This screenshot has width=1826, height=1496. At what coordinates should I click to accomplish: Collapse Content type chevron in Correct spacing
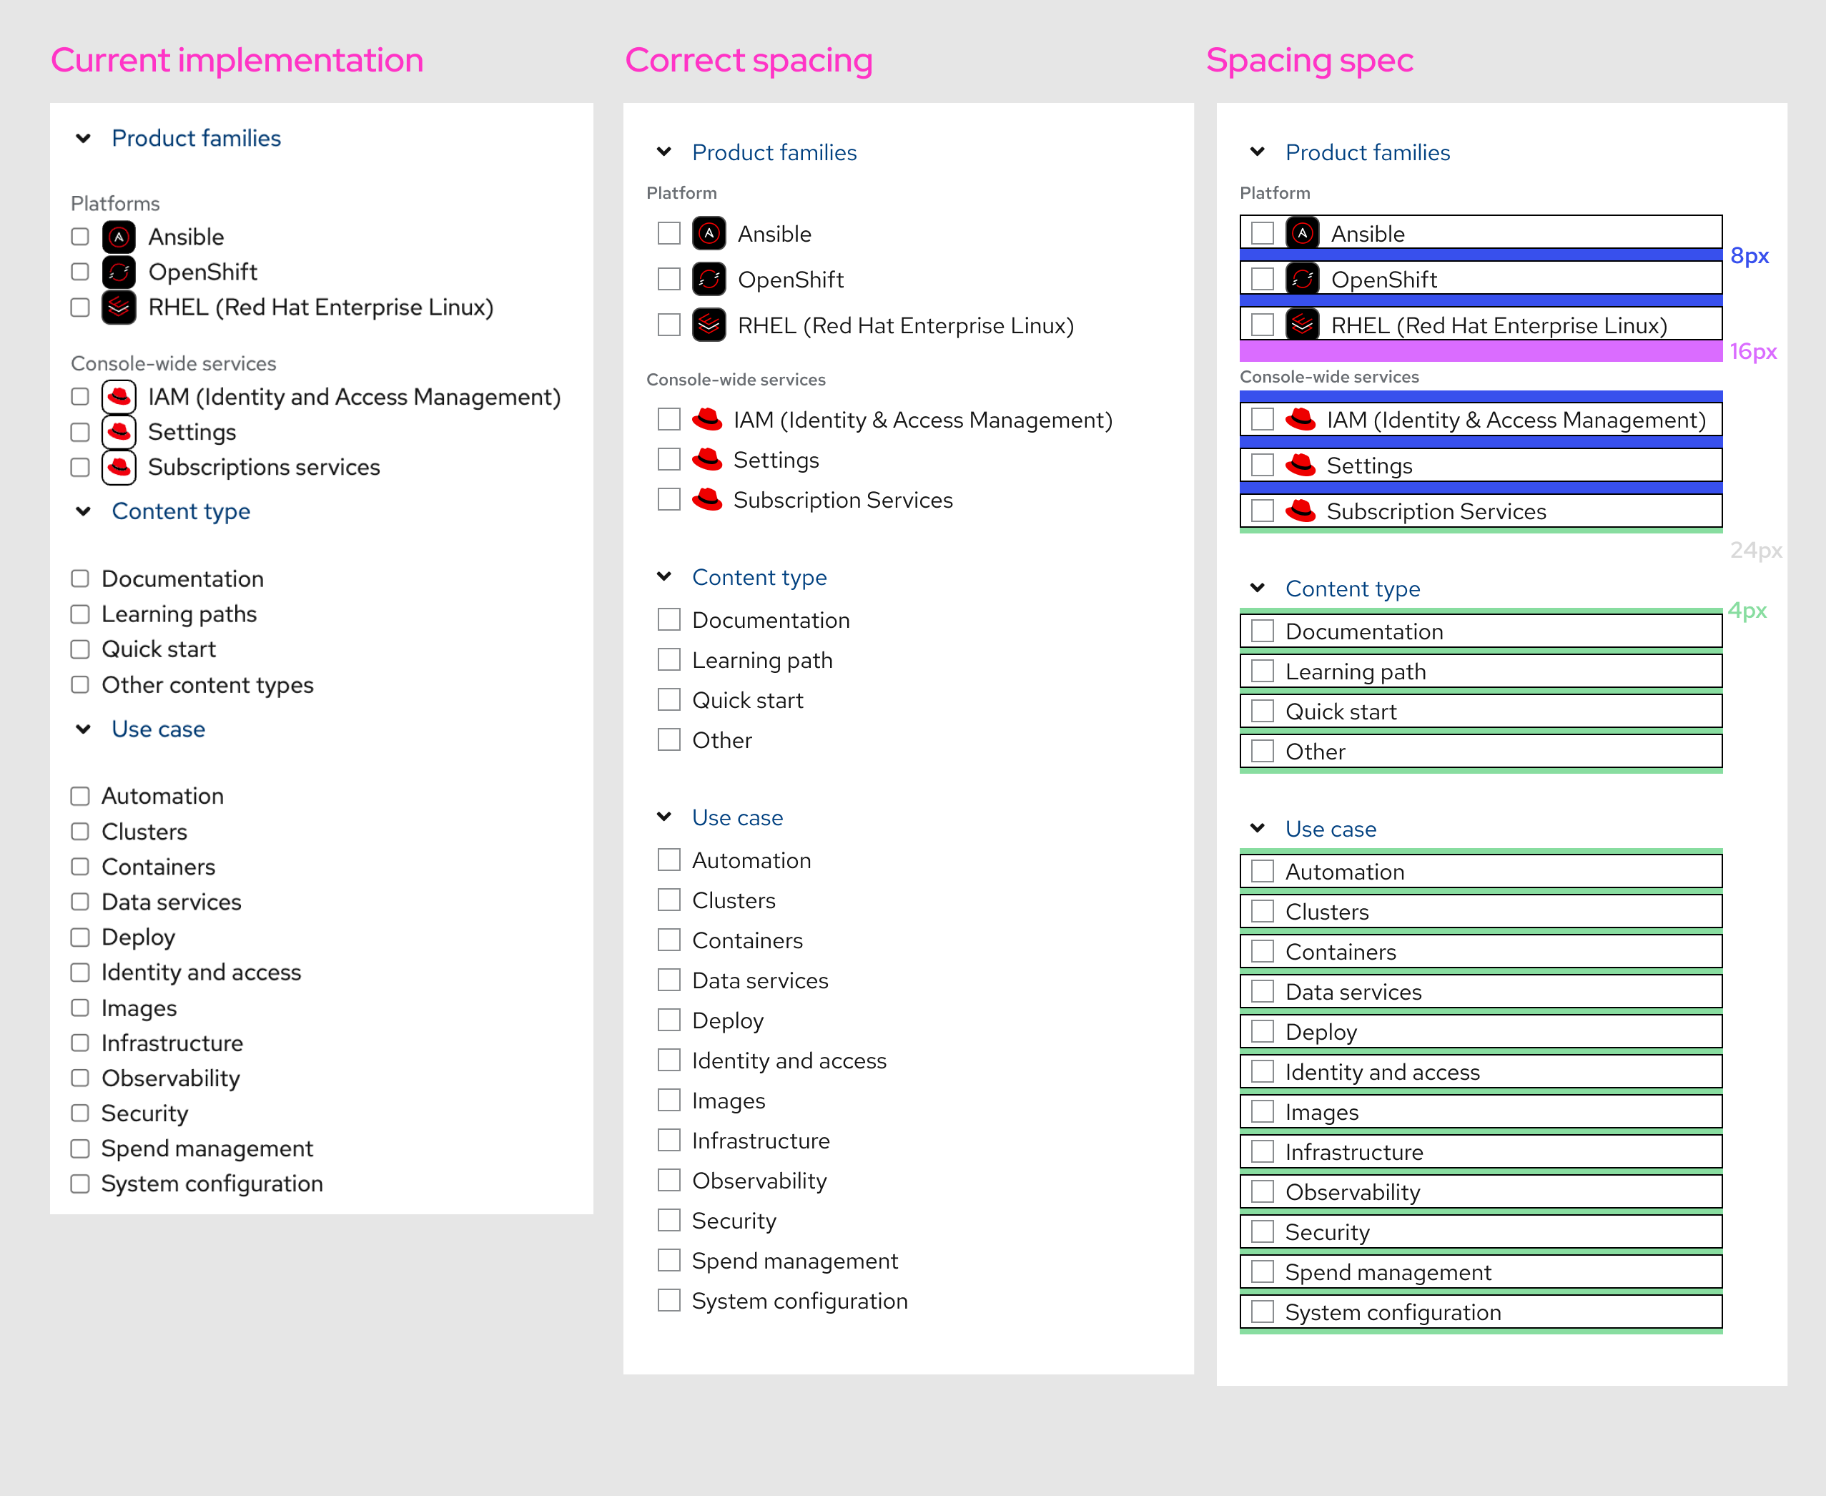click(663, 576)
